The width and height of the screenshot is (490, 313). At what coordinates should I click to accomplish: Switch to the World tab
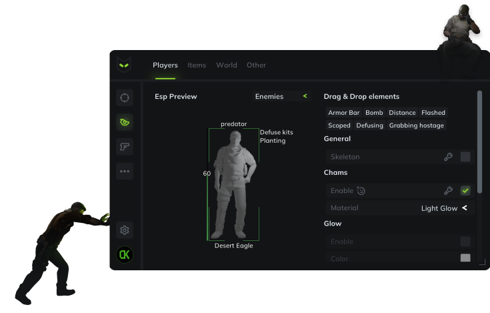point(227,65)
